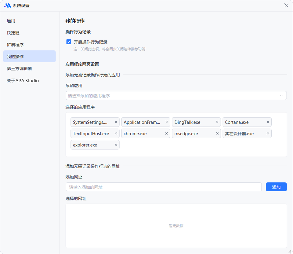Delete TextInputHost.exe tag via X icon
This screenshot has width=293, height=254.
(116, 134)
